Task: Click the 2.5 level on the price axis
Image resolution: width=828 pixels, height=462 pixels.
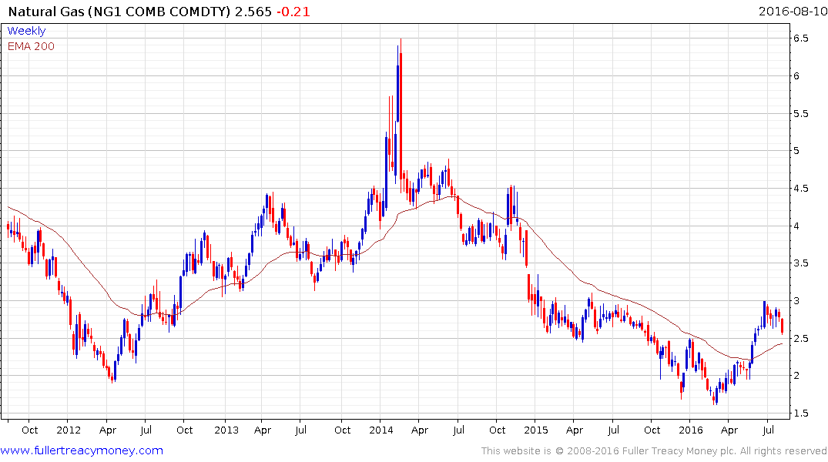Action: [800, 339]
